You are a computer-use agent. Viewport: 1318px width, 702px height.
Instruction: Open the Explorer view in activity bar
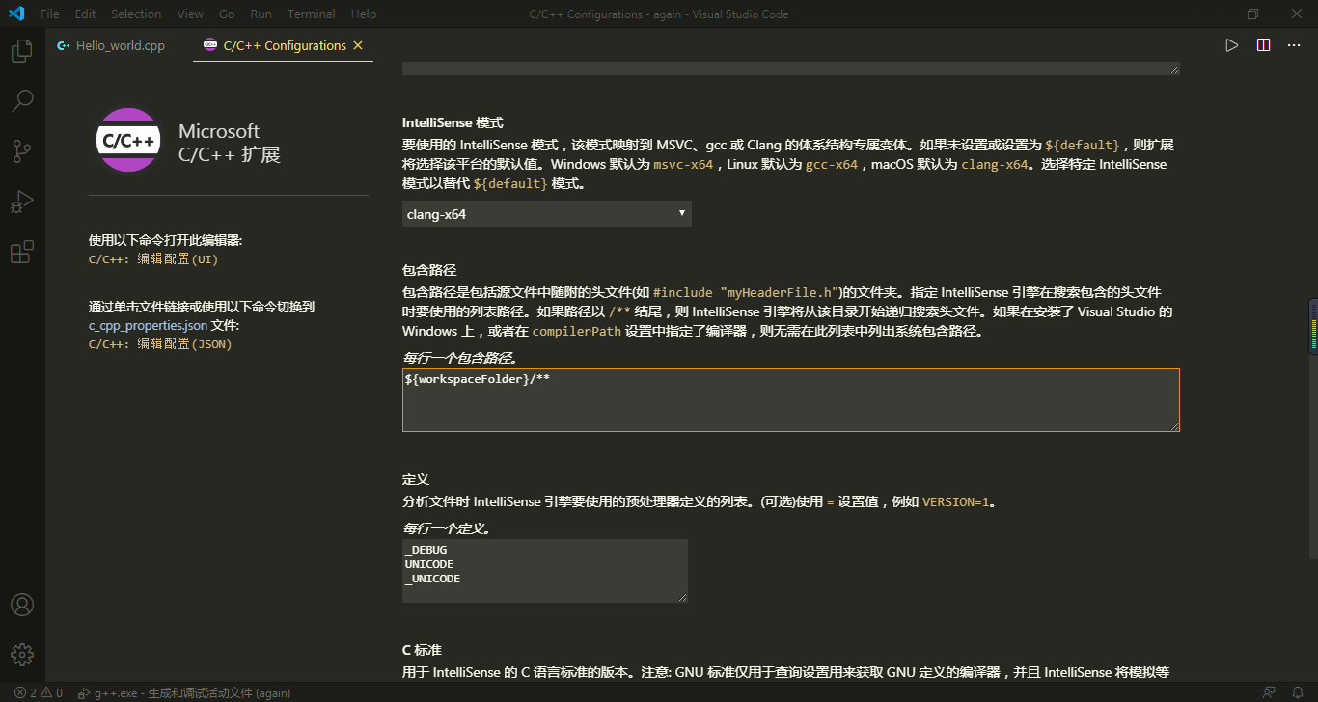(21, 51)
